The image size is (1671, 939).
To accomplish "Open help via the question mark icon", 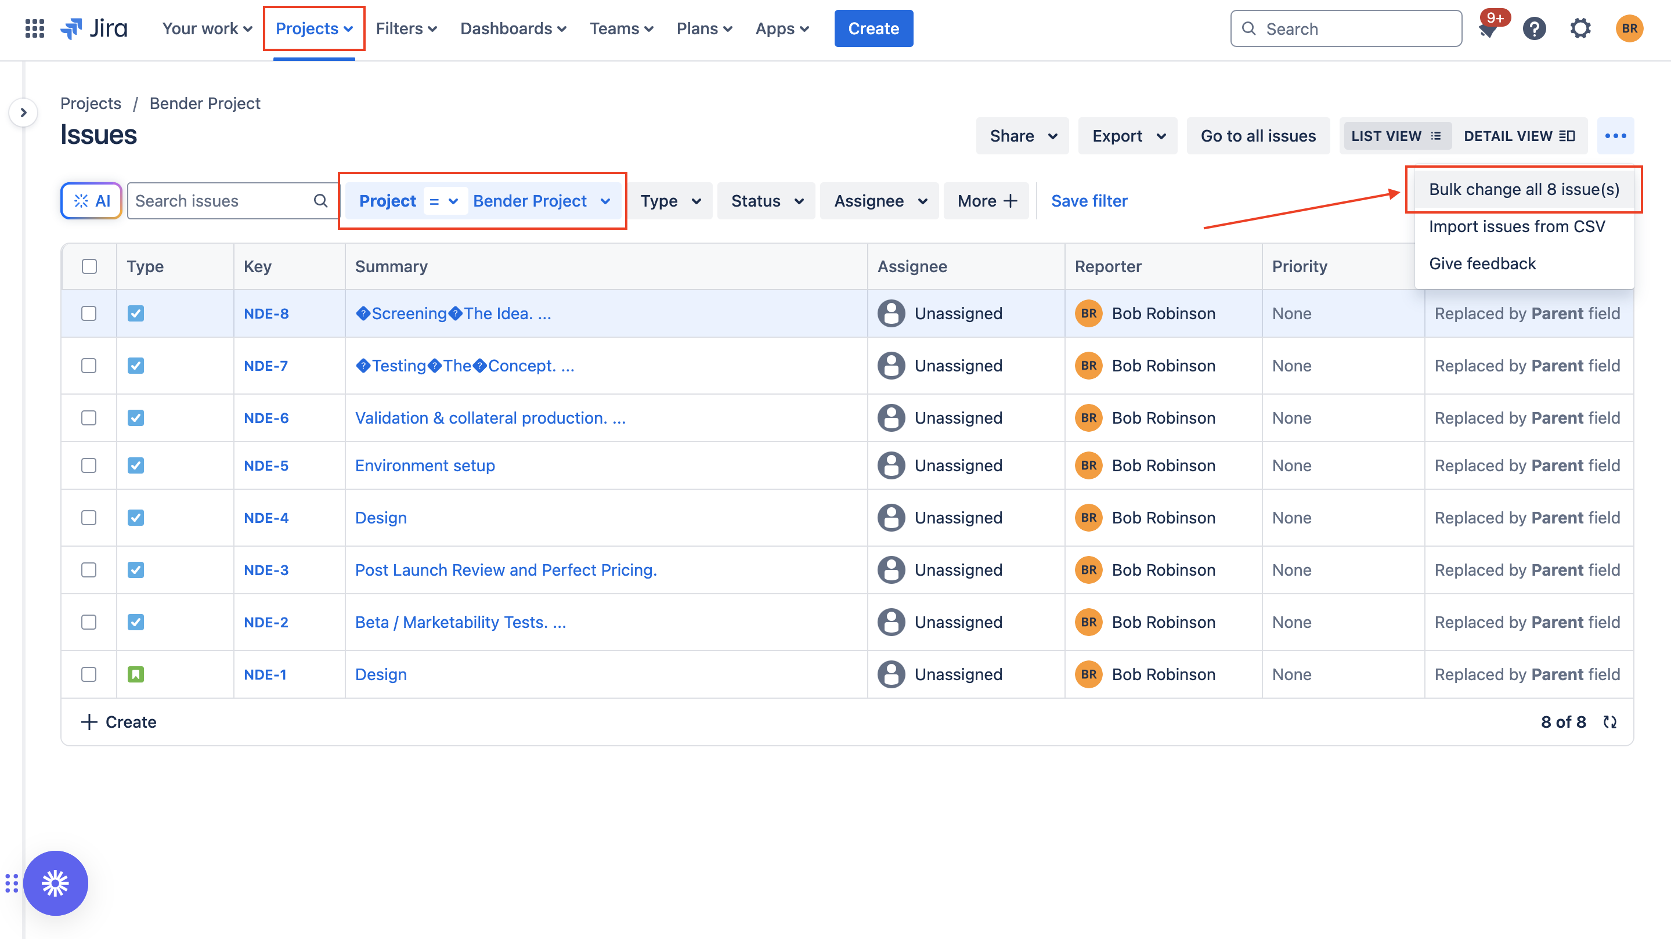I will pyautogui.click(x=1534, y=28).
